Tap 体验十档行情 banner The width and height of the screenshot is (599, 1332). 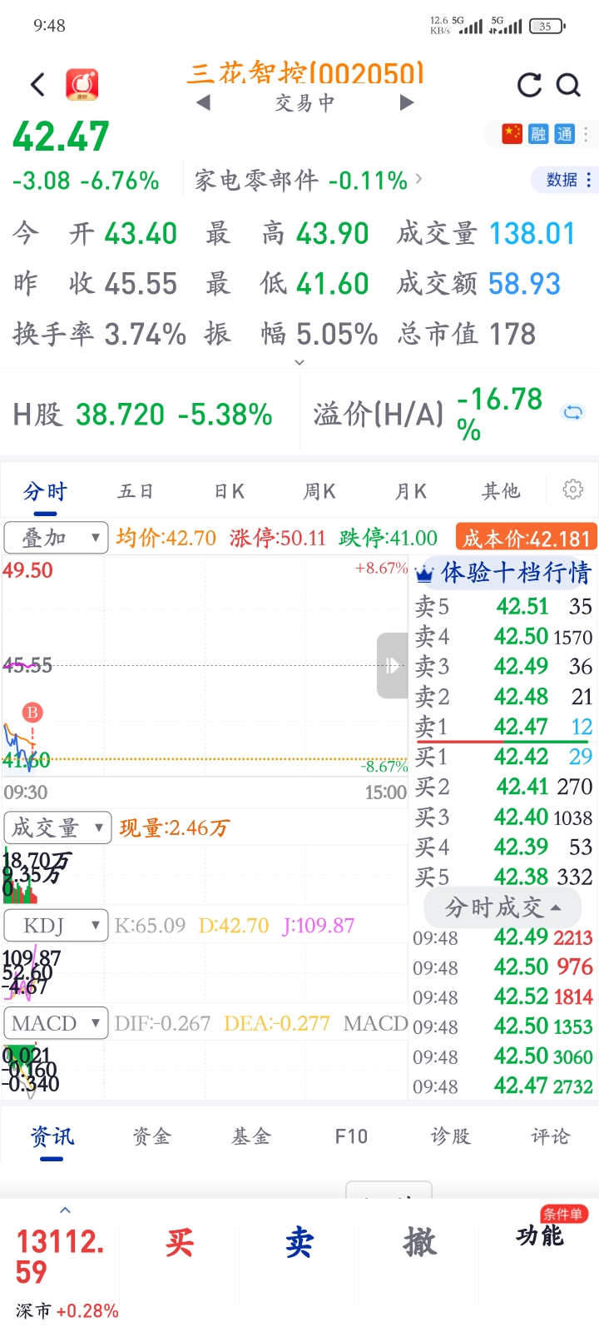coord(504,573)
